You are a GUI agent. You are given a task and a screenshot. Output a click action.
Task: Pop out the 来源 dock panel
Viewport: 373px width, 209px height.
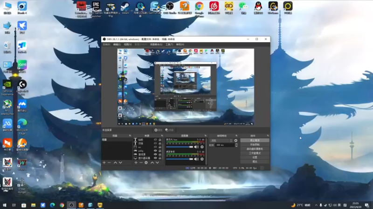click(162, 136)
